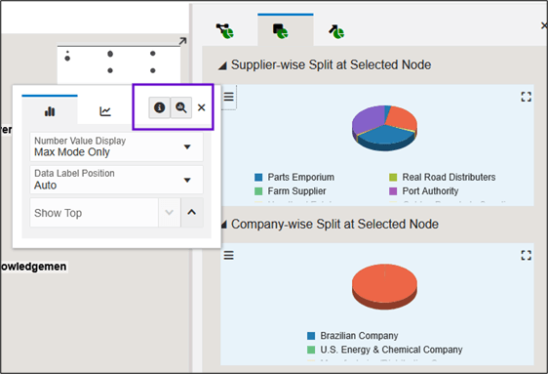Click the Show Top input field
Viewport: 548px width, 374px height.
[94, 213]
